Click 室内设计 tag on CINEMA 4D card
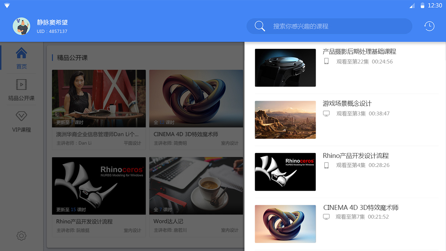 (x=230, y=143)
